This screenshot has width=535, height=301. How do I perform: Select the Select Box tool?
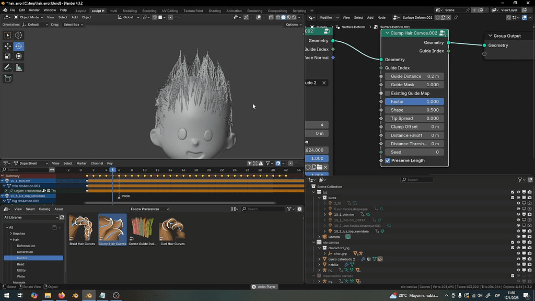coord(7,35)
